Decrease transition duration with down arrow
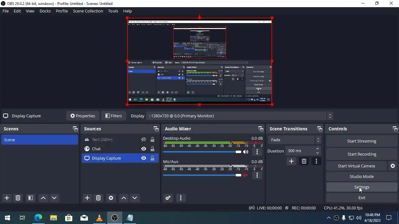Viewport: 399px width, 224px height. point(317,153)
